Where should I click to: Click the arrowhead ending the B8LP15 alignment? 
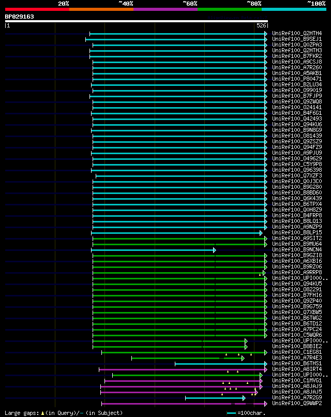[x=261, y=233]
